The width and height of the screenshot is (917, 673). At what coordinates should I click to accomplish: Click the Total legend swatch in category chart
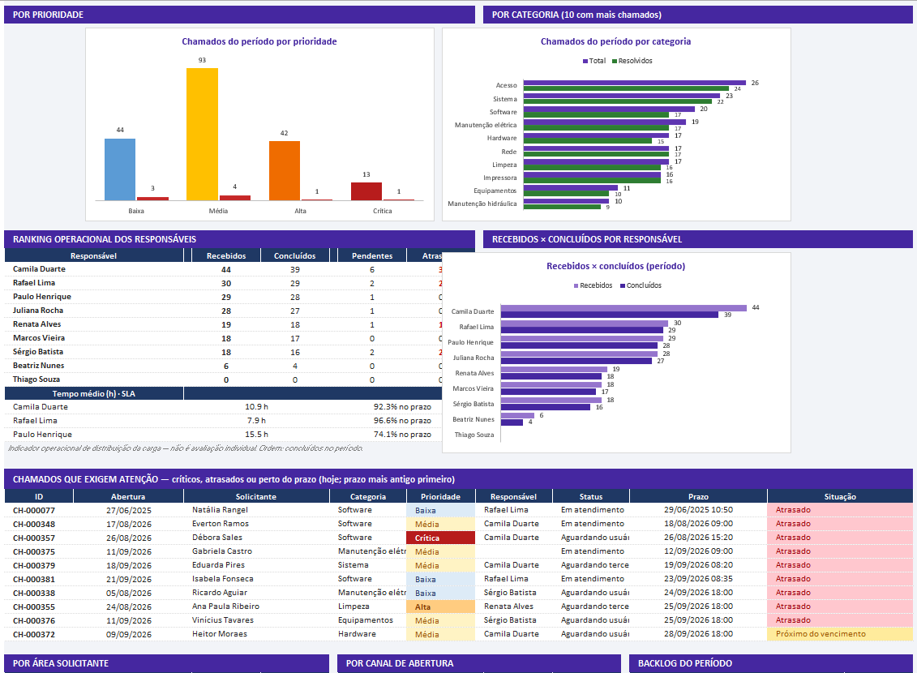585,61
